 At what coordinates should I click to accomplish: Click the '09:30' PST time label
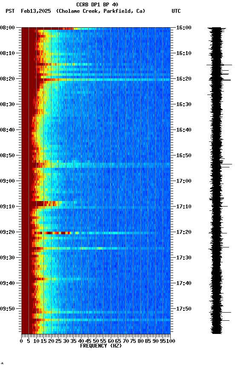7,258
